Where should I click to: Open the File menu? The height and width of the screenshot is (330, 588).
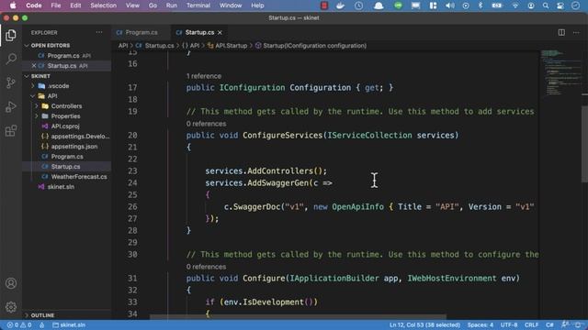[x=56, y=5]
